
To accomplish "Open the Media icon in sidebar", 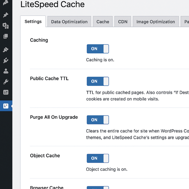I will (x=5, y=25).
